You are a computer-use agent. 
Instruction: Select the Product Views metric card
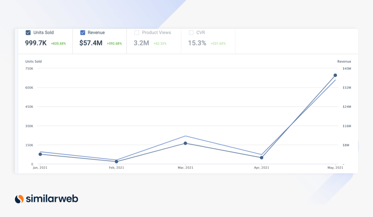pos(154,41)
